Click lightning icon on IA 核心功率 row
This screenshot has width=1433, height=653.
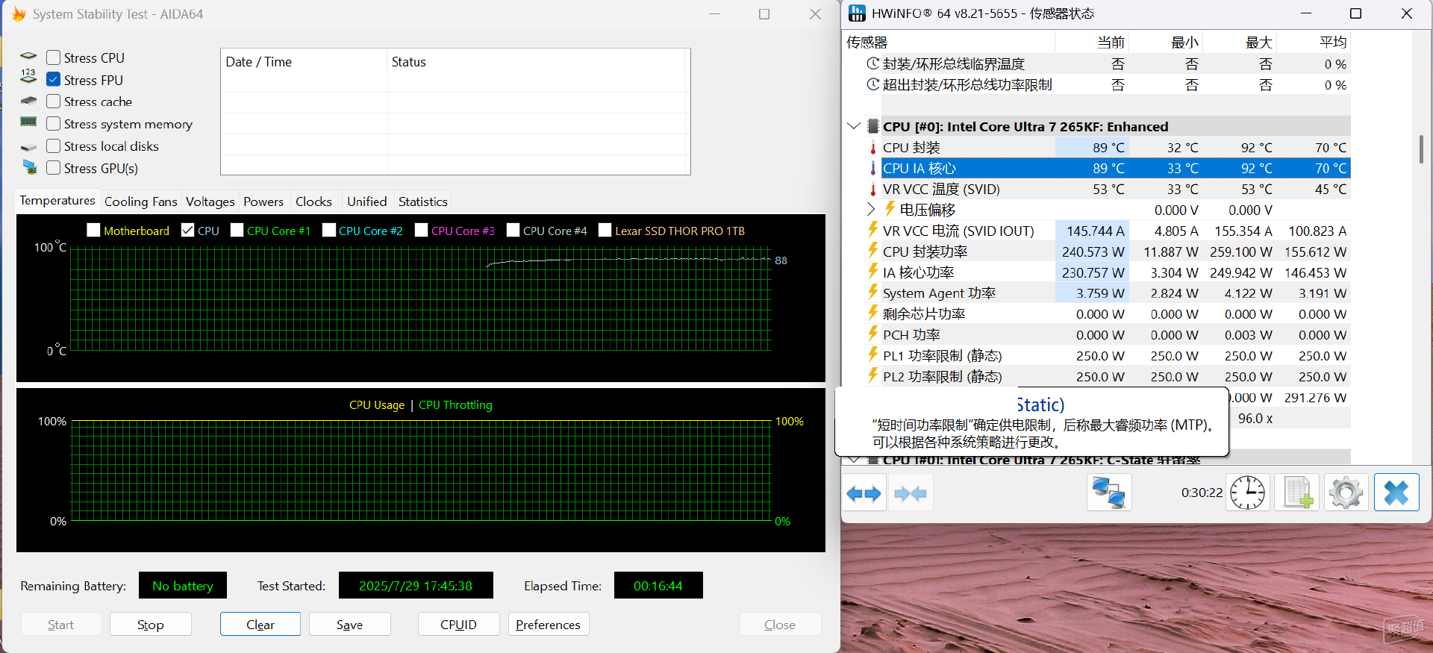coord(872,272)
